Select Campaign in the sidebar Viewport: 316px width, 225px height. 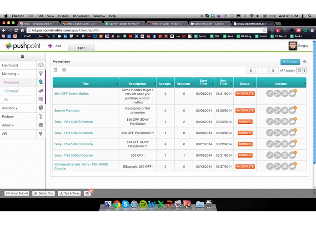pyautogui.click(x=12, y=91)
